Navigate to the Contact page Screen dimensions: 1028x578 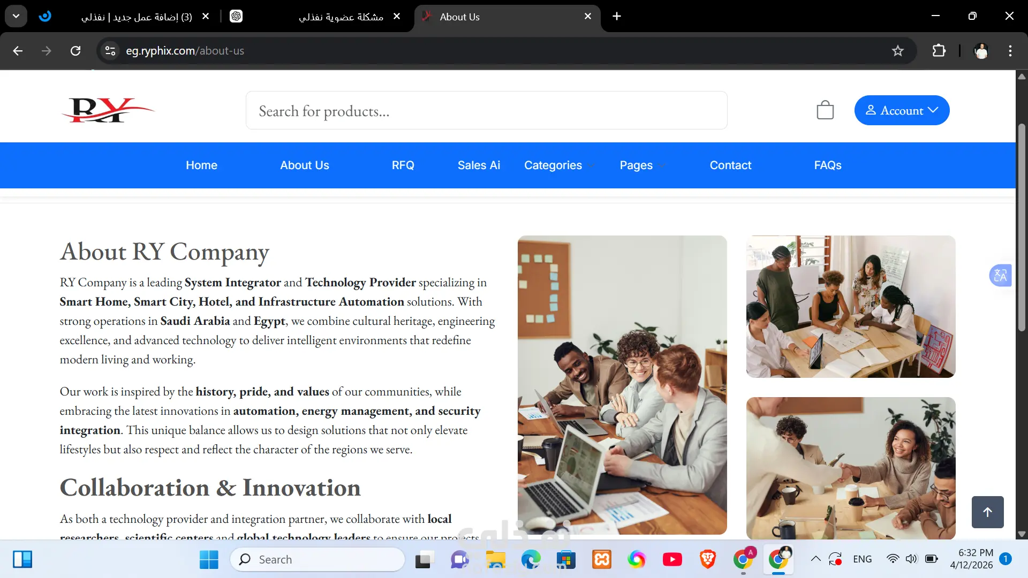pyautogui.click(x=731, y=165)
